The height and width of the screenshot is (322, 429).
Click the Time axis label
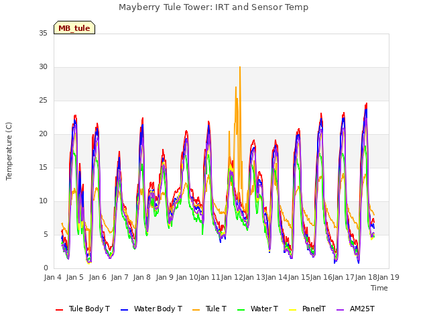379,288
